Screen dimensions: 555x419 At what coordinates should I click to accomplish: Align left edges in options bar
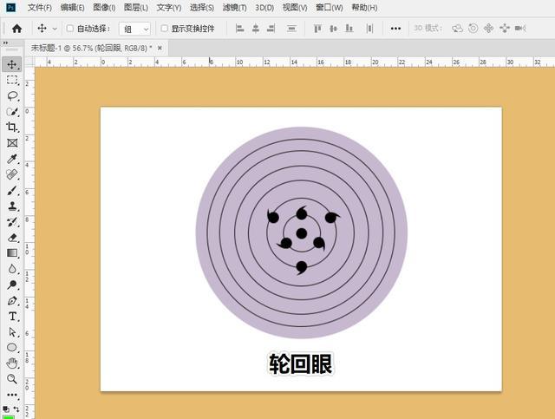click(239, 29)
